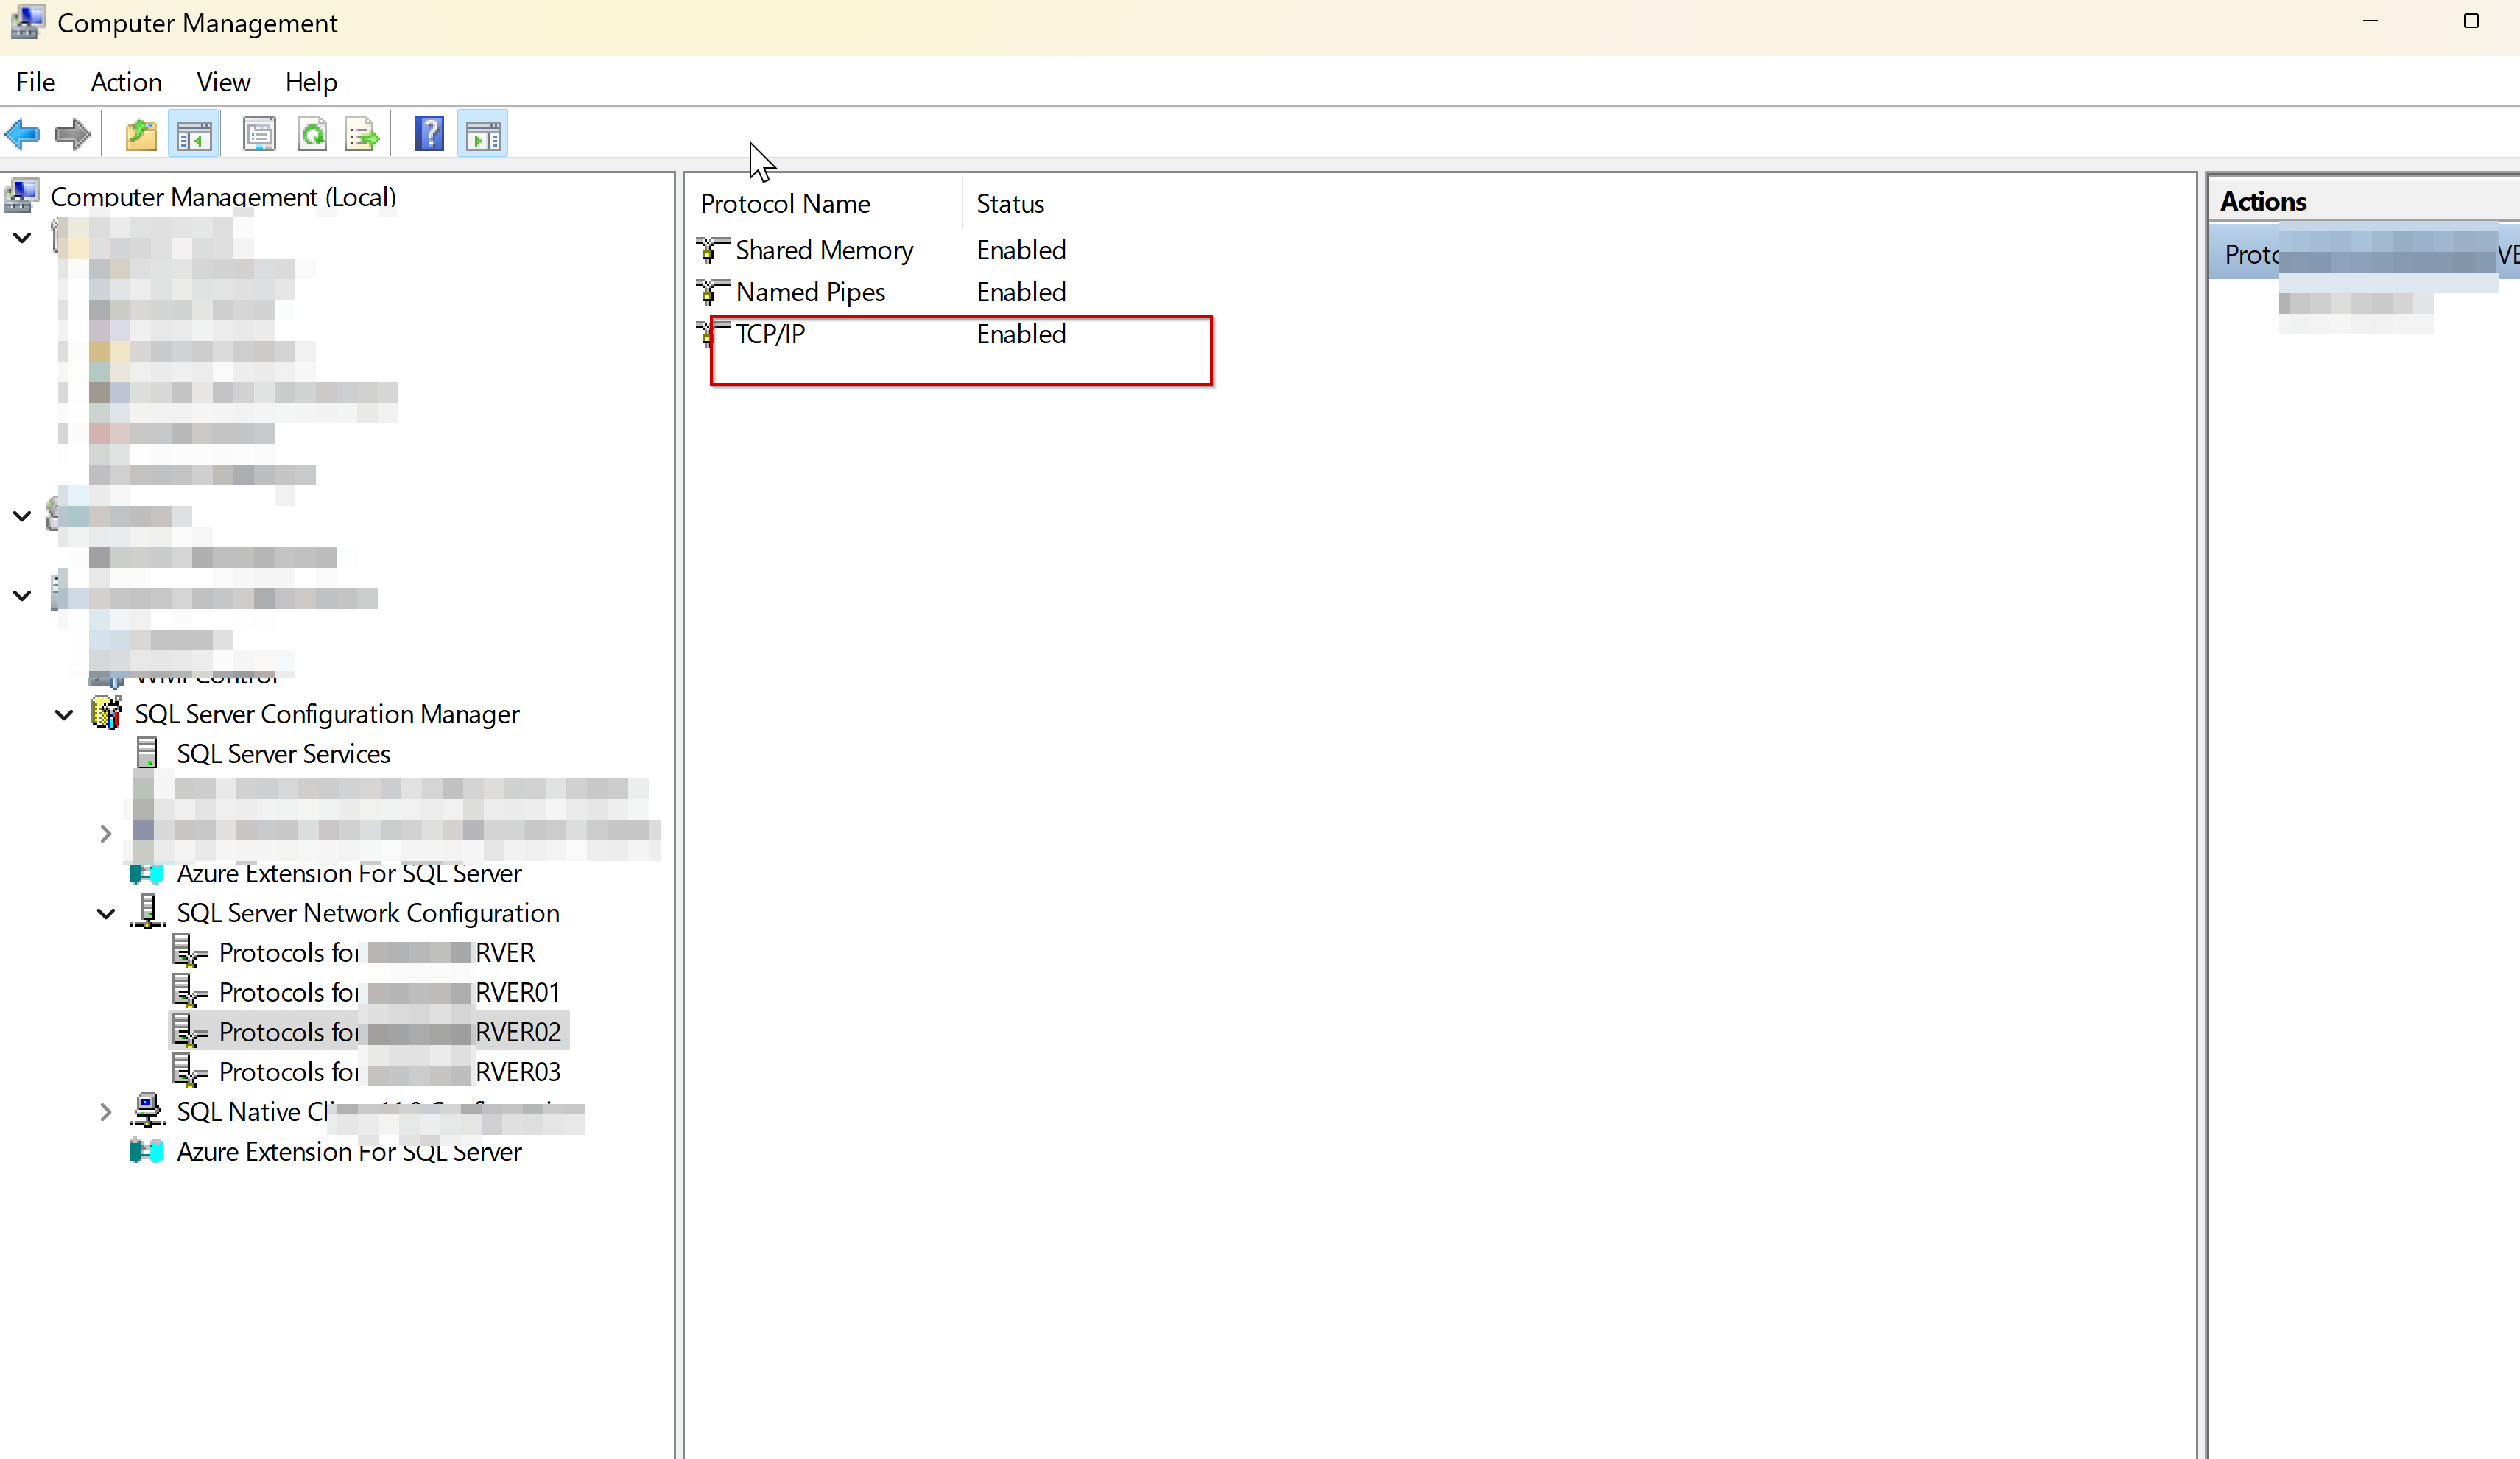Click the Status column header
Viewport: 2520px width, 1459px height.
1010,204
